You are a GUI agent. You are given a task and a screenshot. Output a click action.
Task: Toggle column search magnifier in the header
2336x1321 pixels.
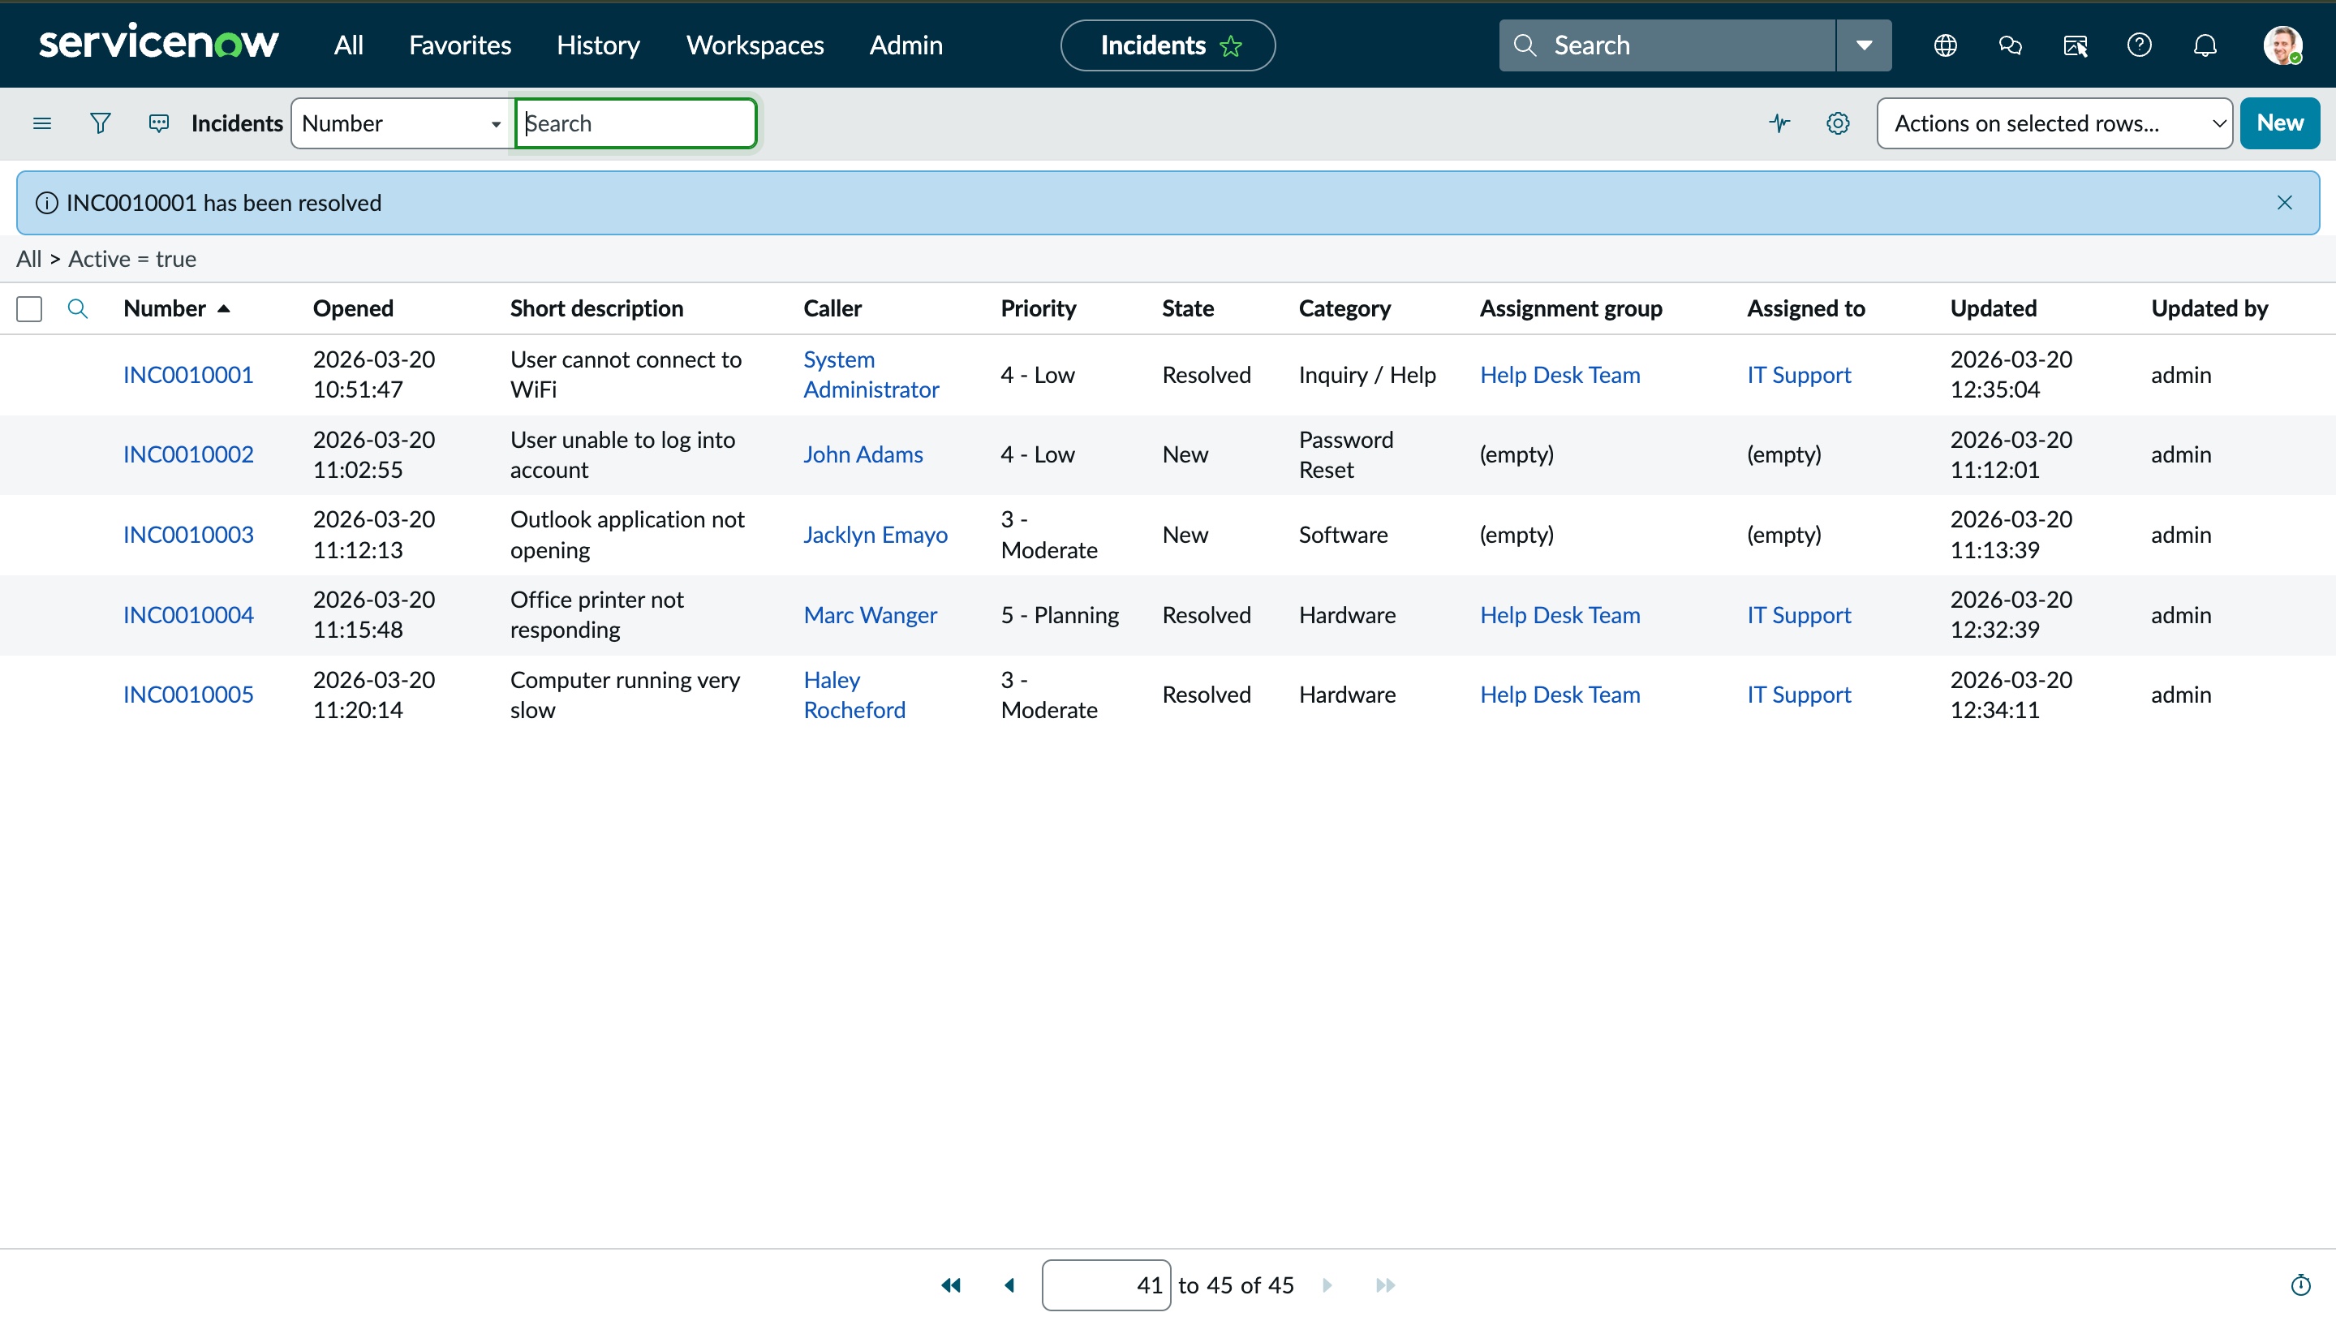pos(78,308)
